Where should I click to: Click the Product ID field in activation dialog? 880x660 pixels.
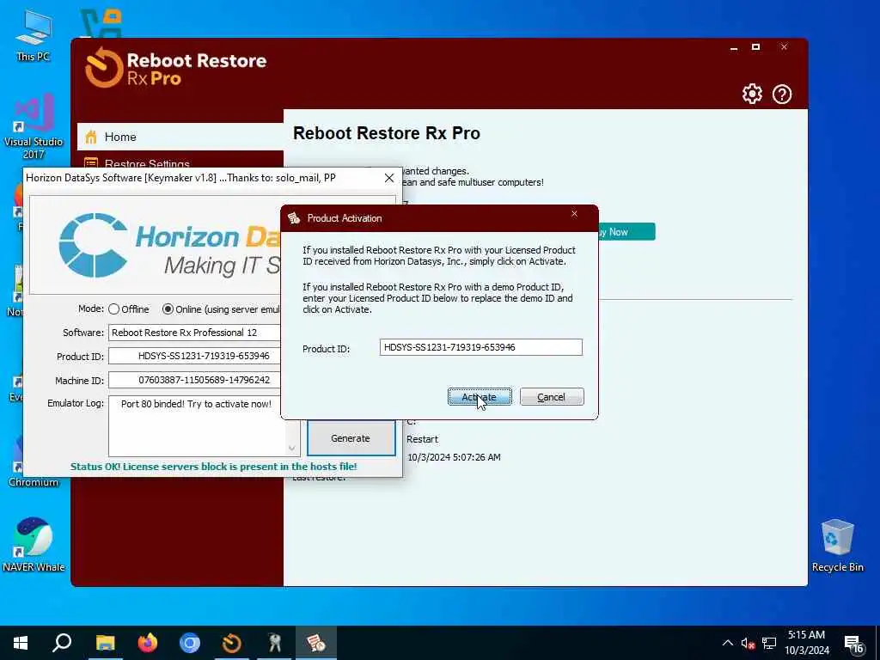click(x=481, y=347)
